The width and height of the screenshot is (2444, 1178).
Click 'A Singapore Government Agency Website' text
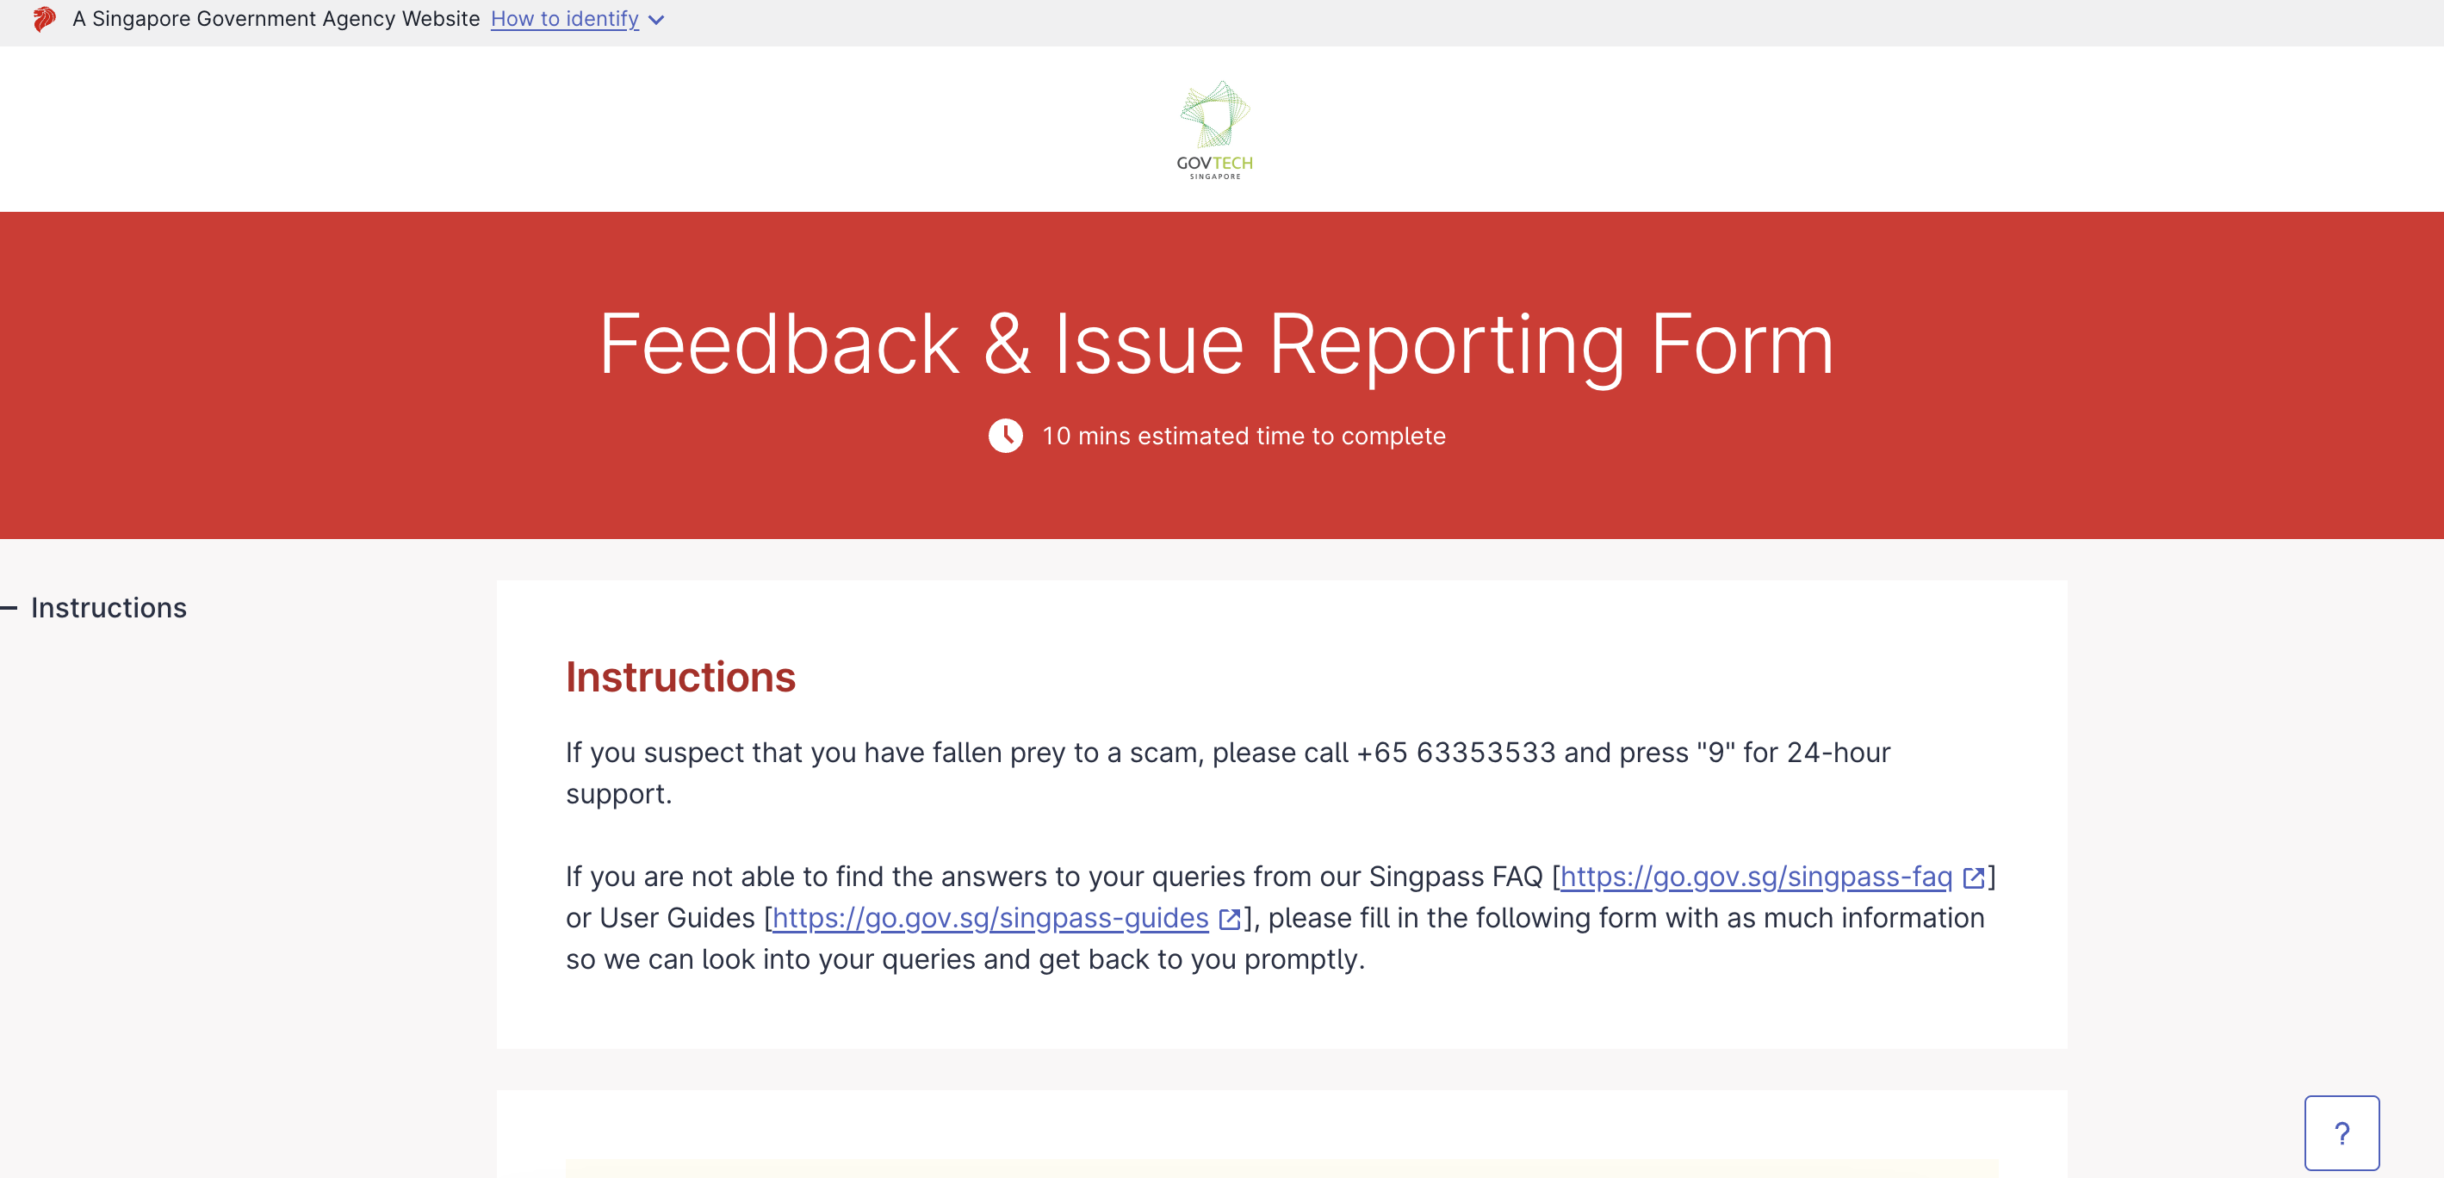point(276,19)
